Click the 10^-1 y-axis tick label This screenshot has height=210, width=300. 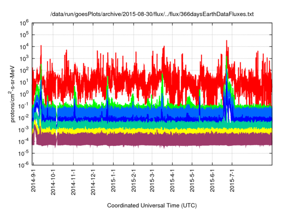click(x=23, y=106)
